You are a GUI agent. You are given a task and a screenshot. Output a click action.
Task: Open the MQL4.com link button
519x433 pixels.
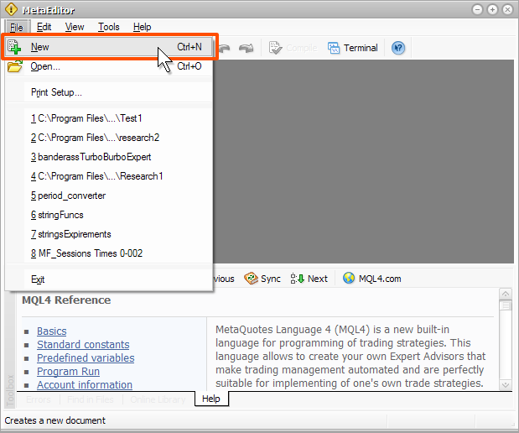click(x=372, y=279)
